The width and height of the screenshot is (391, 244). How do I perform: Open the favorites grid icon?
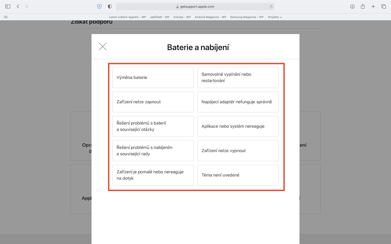point(6,17)
